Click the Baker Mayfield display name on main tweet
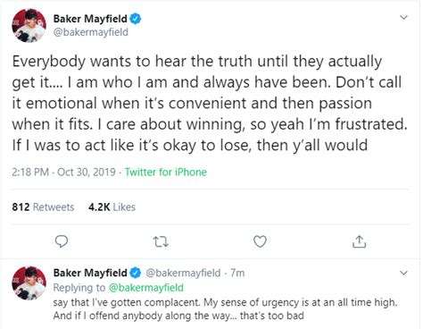Viewport: 423px width, 329px height. [90, 19]
